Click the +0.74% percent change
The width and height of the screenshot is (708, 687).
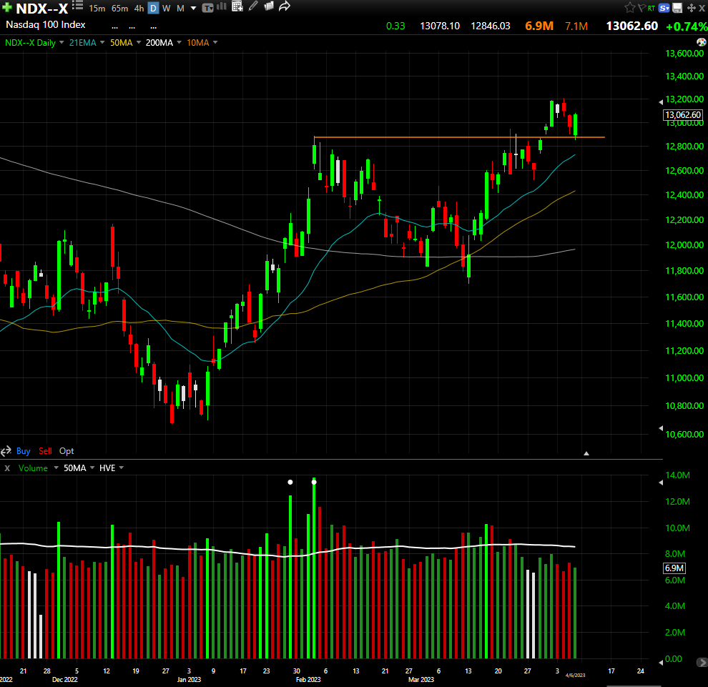tap(687, 26)
